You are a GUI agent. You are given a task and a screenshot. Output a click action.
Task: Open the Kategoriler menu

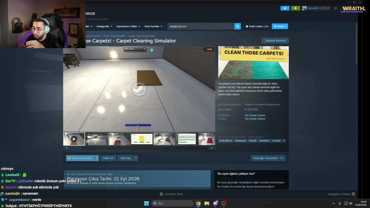click(104, 26)
